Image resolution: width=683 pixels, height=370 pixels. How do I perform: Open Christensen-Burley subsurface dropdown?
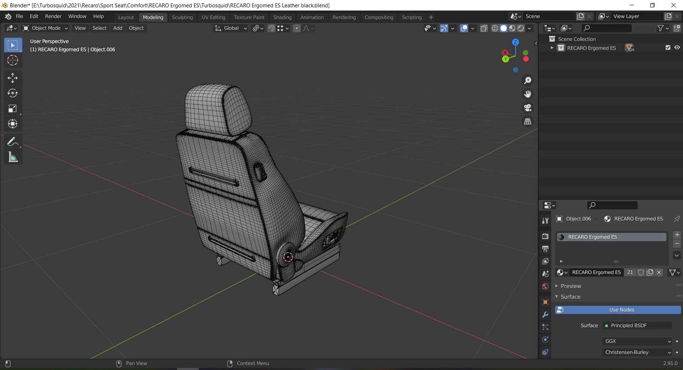[637, 352]
